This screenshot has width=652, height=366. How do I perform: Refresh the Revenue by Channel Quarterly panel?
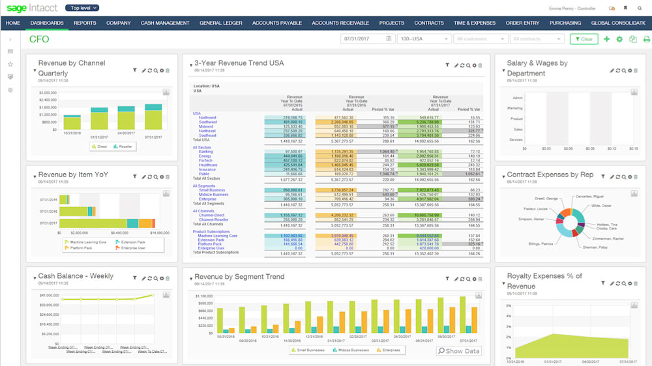click(150, 70)
